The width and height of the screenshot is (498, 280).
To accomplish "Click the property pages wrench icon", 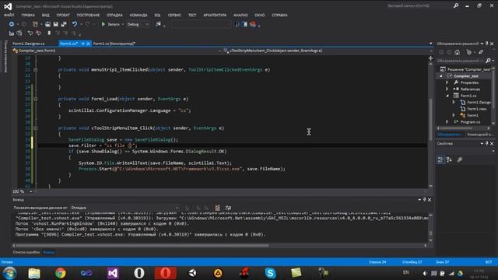I will (460, 159).
